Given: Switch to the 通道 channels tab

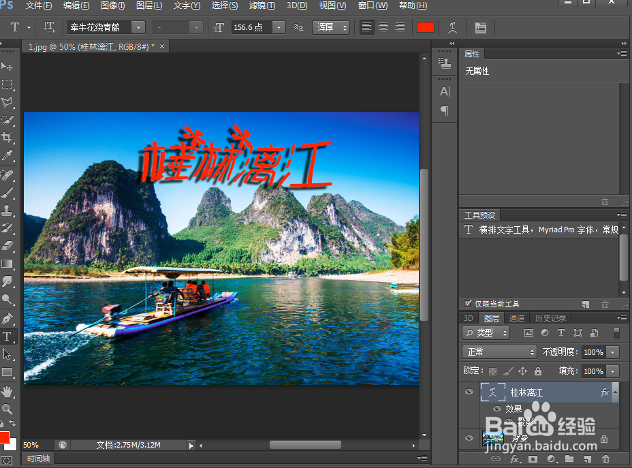Looking at the screenshot, I should tap(516, 317).
